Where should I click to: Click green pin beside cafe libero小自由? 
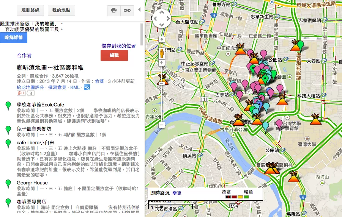click(x=8, y=144)
